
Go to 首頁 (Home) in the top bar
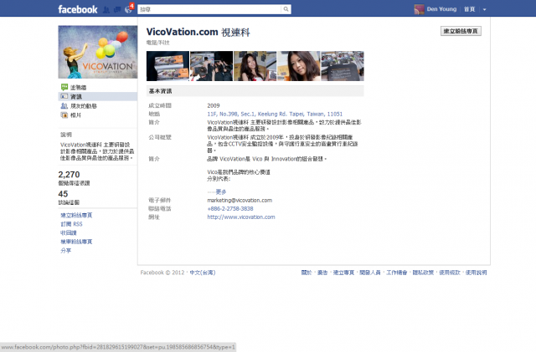tap(469, 9)
